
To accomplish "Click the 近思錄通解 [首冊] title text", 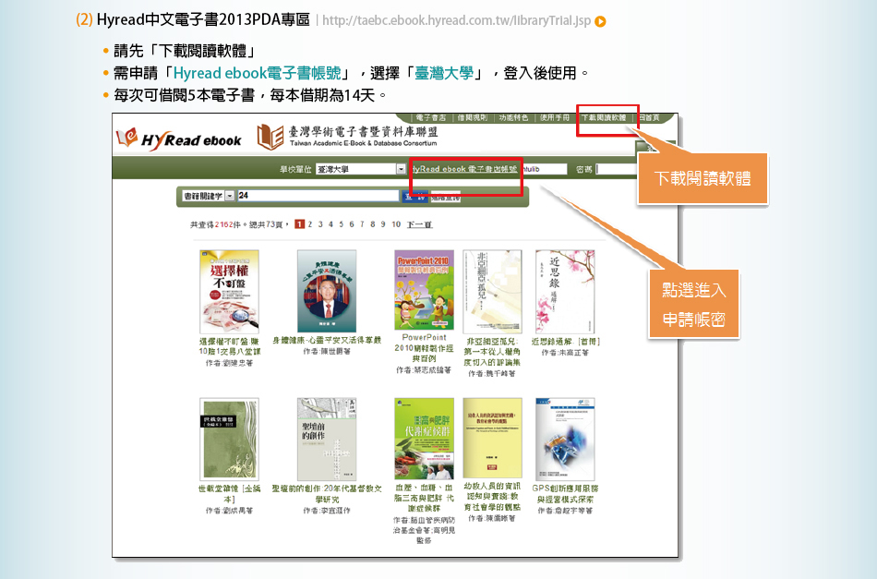I will (x=565, y=342).
